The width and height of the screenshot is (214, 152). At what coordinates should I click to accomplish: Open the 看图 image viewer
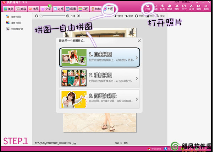pyautogui.click(x=206, y=7)
